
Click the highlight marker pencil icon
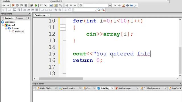[123, 5]
